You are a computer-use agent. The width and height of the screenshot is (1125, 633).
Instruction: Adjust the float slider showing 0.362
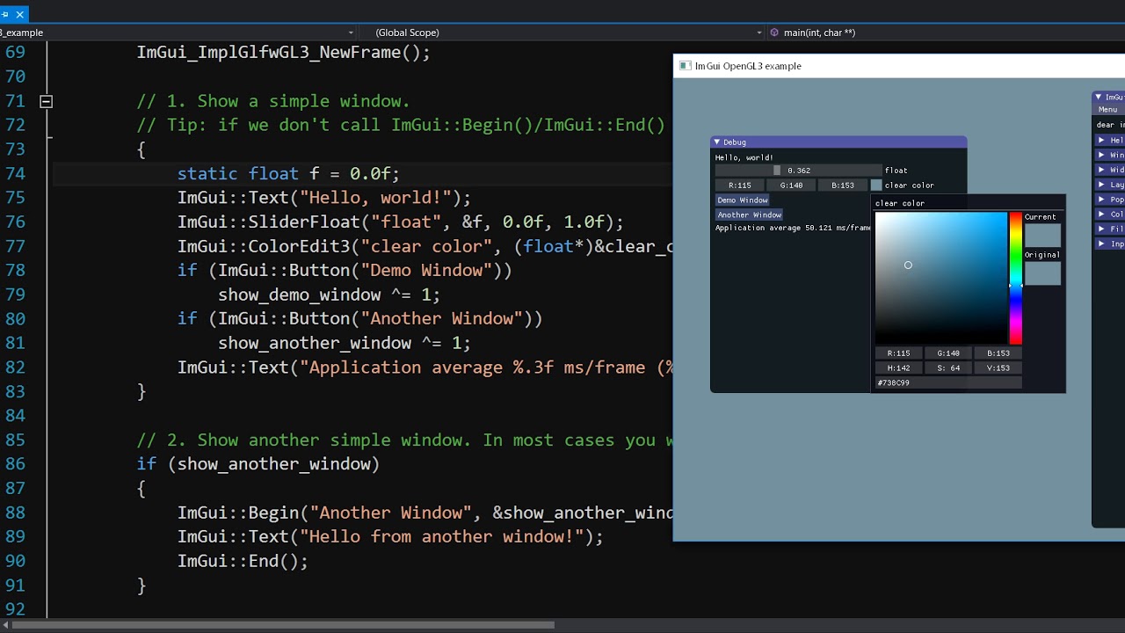coord(798,171)
